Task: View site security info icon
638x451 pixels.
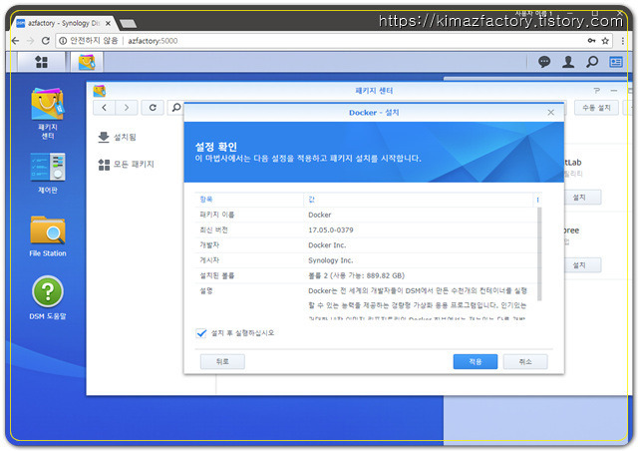Action: pos(63,41)
